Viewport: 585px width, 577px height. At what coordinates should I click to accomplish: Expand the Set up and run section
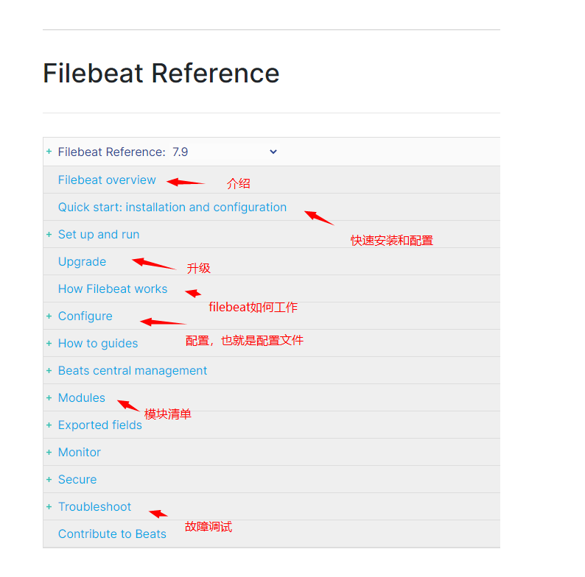49,234
